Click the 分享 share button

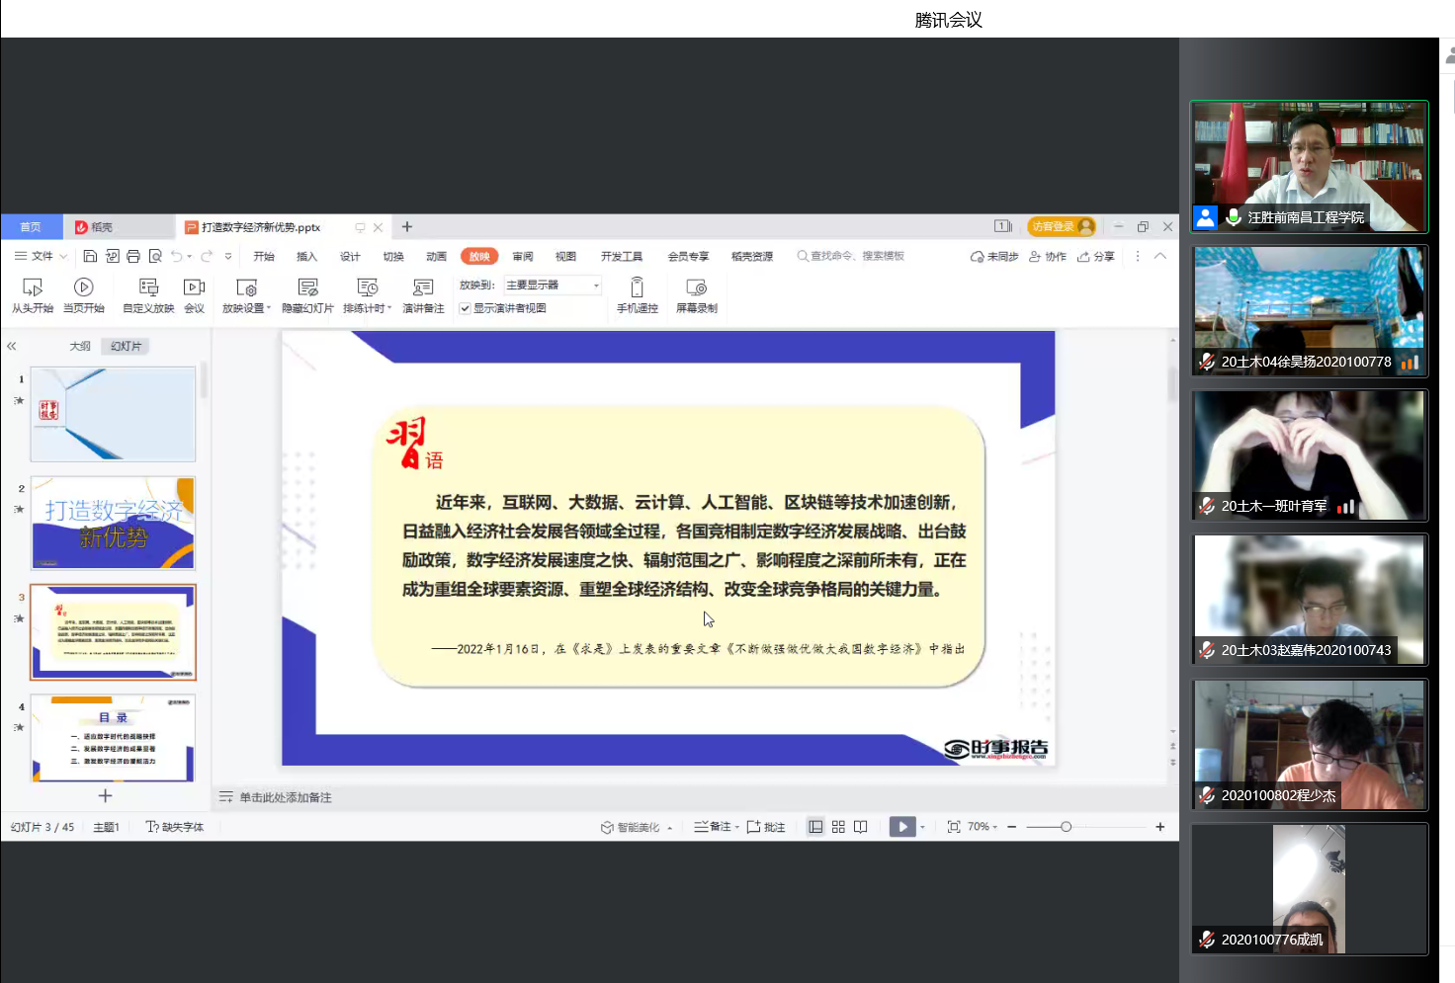1096,256
